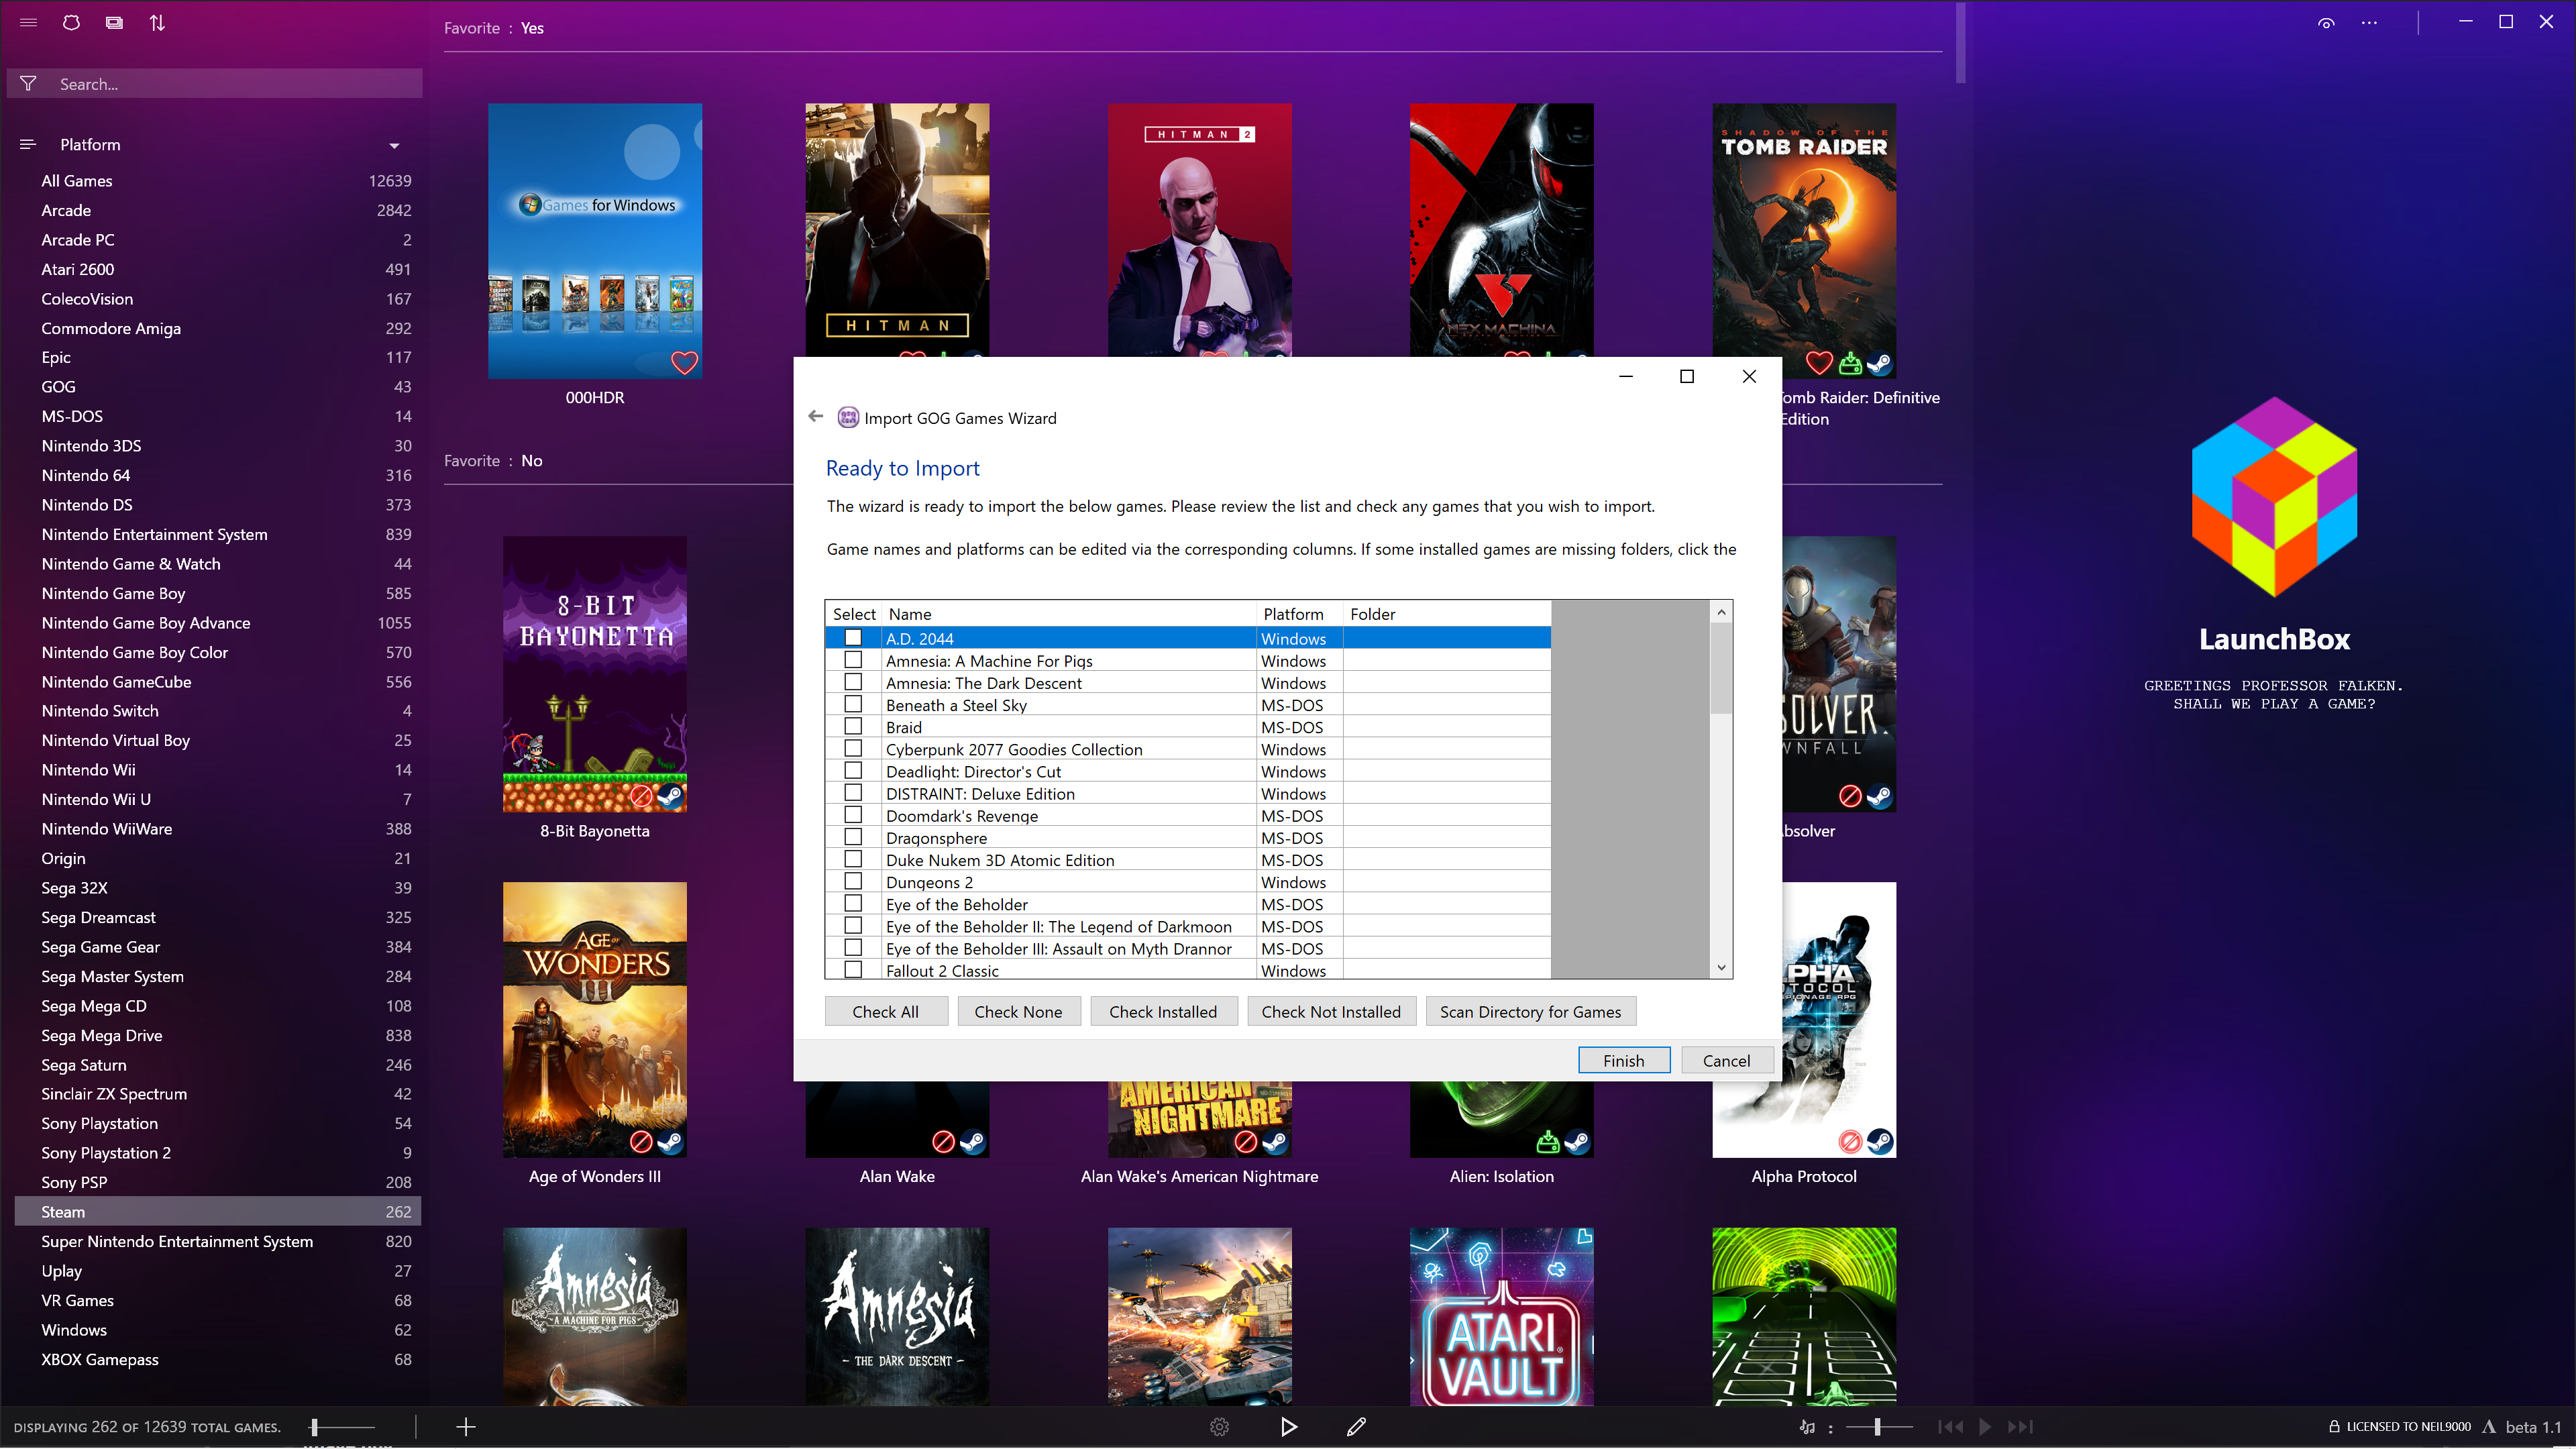This screenshot has width=2576, height=1449.
Task: Select Sega Dreamcast in the sidebar
Action: (218, 917)
